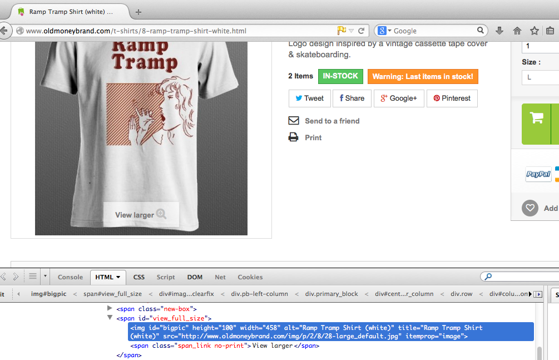Open the bookmarks list icon
This screenshot has width=559, height=360.
pyautogui.click(x=550, y=31)
